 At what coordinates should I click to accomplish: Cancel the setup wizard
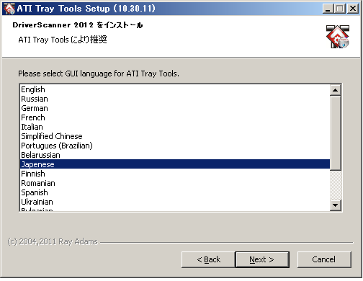324,259
